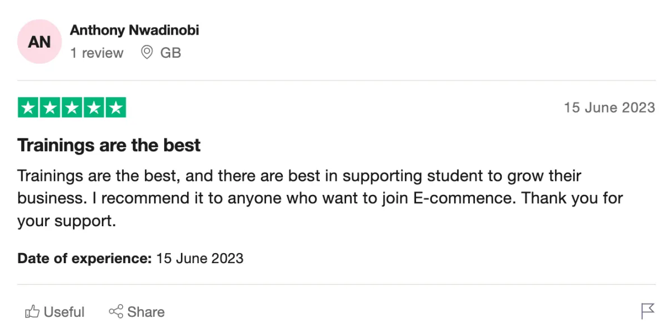Screen dimensions: 672x332
Task: Click the share network icon
Action: pyautogui.click(x=116, y=312)
